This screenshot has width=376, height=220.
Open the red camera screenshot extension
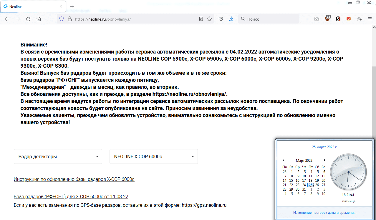[349, 19]
